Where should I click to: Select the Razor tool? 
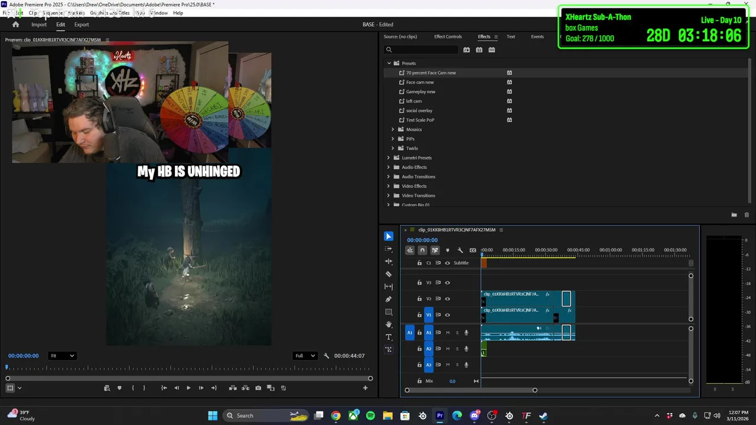pyautogui.click(x=389, y=274)
